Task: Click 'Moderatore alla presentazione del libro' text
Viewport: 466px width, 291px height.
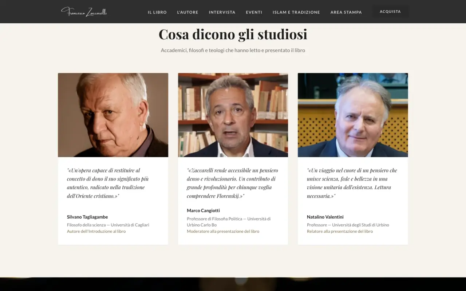Action: coord(223,231)
